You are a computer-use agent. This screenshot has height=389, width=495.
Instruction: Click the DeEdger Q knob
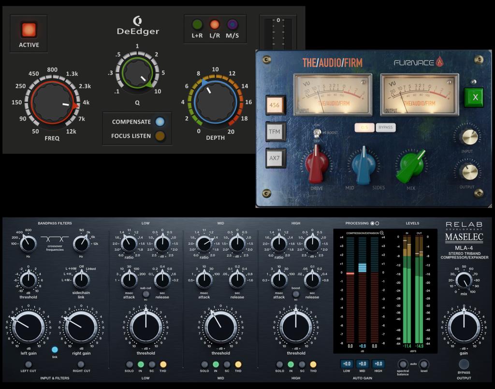click(137, 73)
